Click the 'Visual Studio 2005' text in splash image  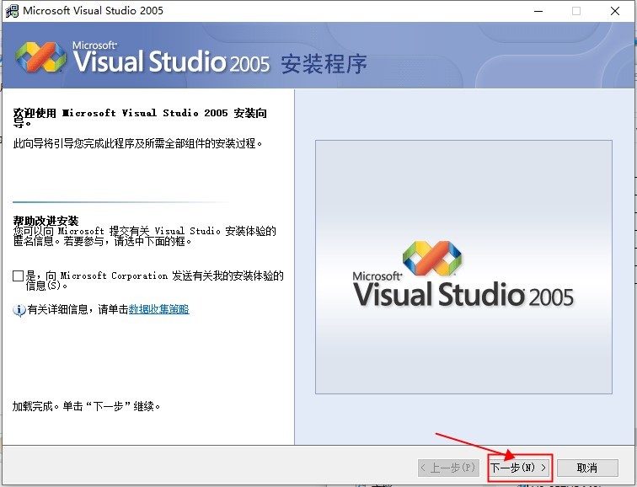click(463, 296)
